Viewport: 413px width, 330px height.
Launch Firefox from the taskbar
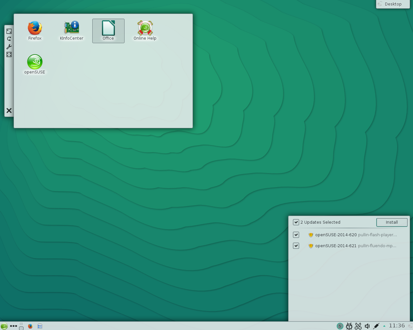coord(30,326)
